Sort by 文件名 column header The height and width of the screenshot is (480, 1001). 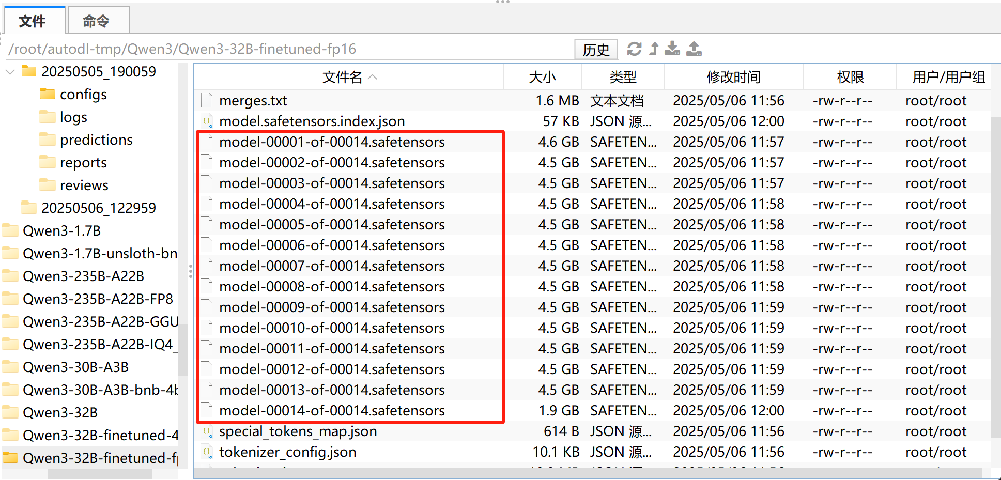point(349,77)
